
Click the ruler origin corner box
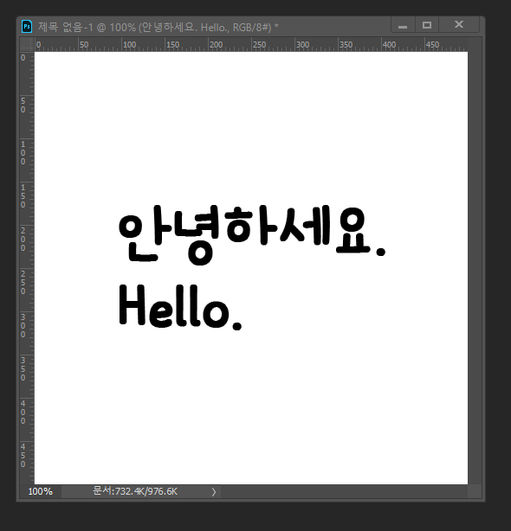(27, 44)
